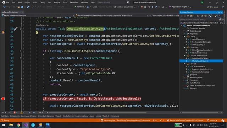Viewport: 227px width, 128px height.
Task: Click Continue debugging button
Action: tap(79, 7)
